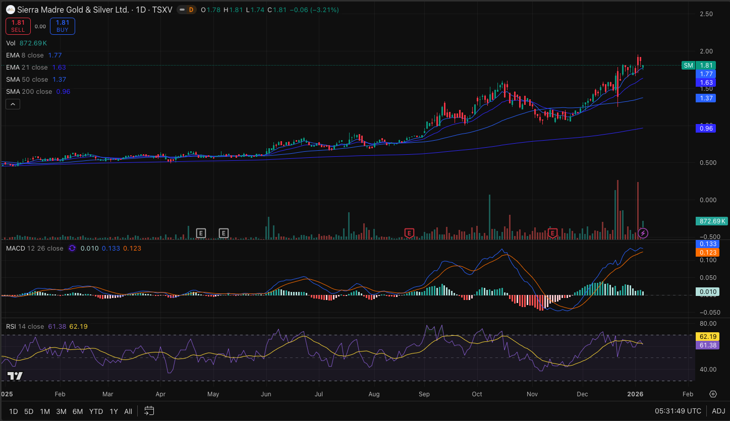The width and height of the screenshot is (730, 421).
Task: Click the purple lightning event icon
Action: 643,233
